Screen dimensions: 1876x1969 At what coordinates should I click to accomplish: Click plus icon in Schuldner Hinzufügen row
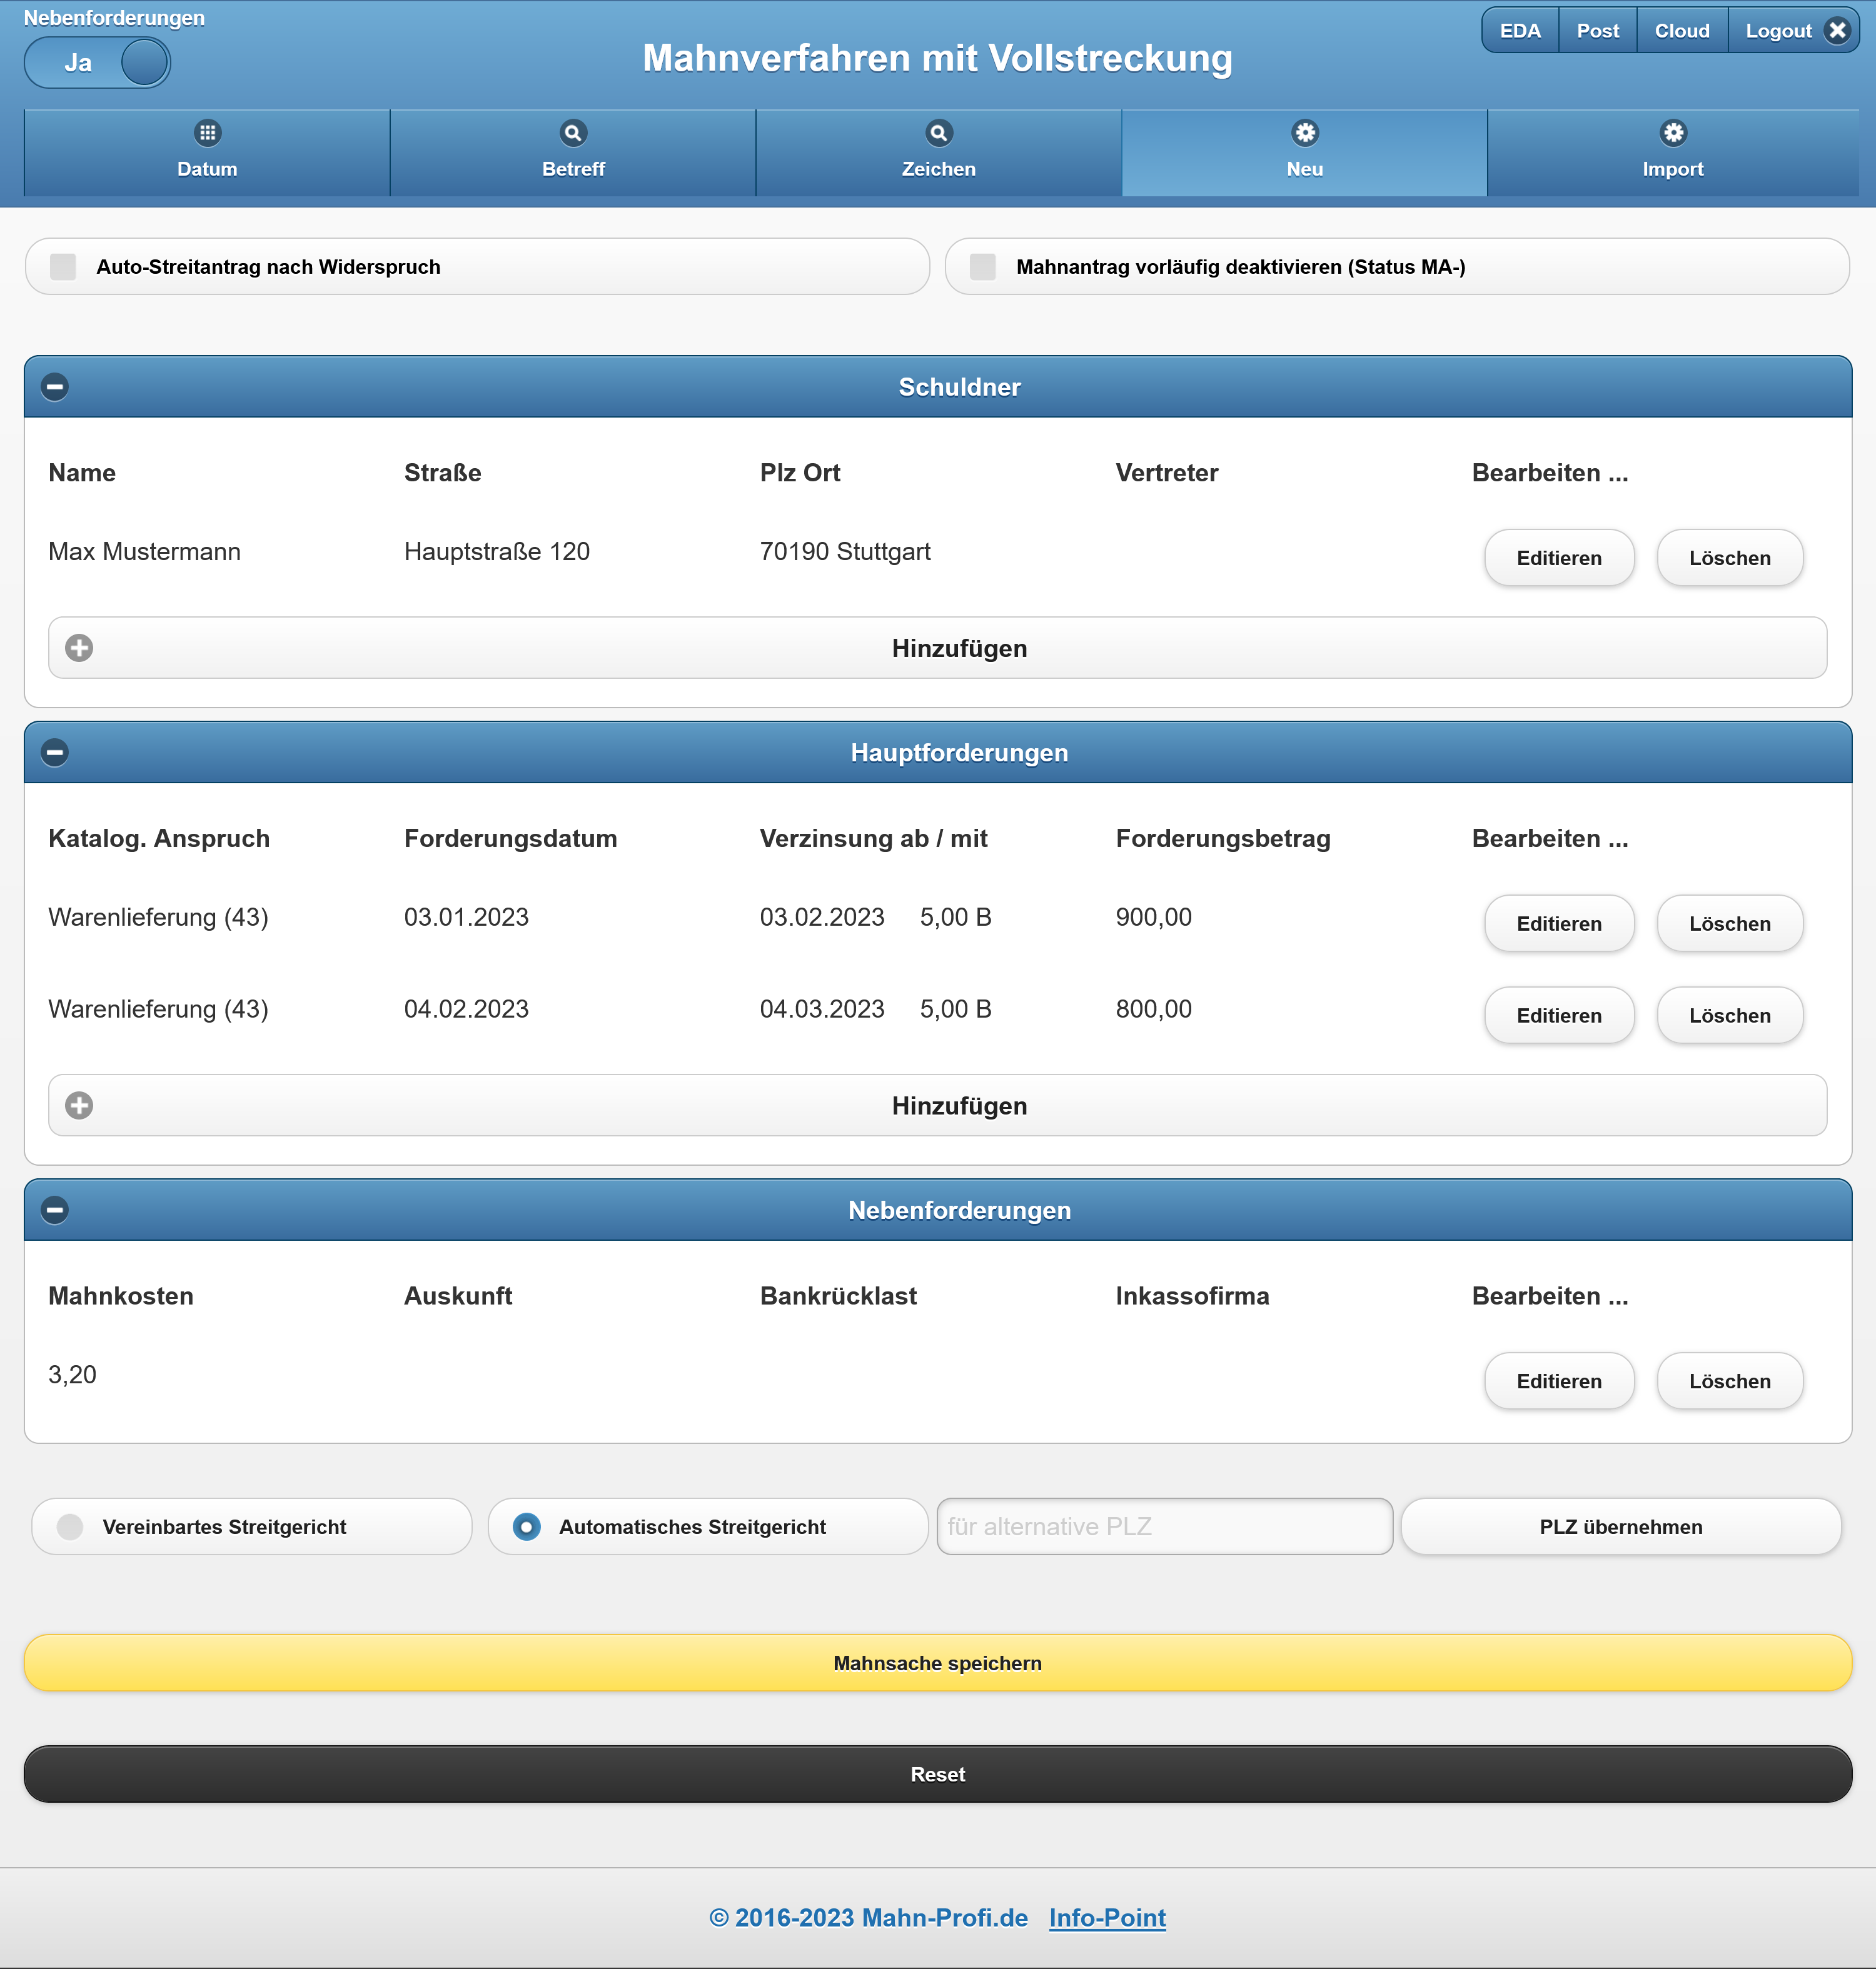coord(79,648)
